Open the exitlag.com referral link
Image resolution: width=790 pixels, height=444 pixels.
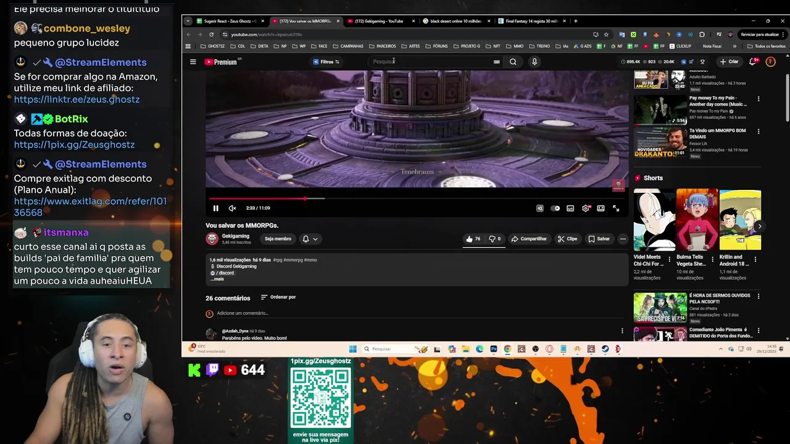[x=90, y=207]
